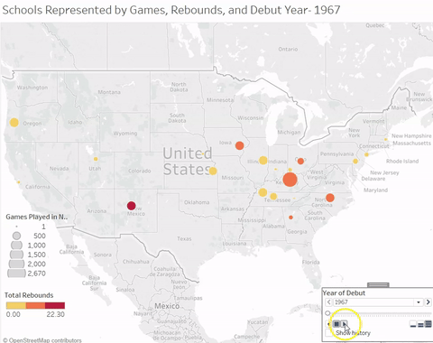
Task: Enable the Show history checkbox
Action: point(329,333)
